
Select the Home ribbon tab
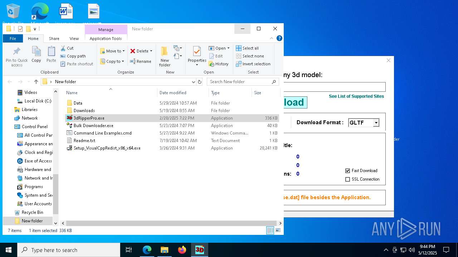pos(33,39)
